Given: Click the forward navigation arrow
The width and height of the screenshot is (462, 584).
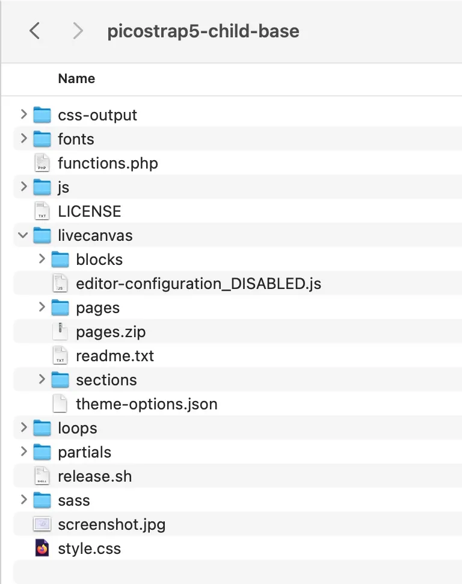Looking at the screenshot, I should [78, 31].
